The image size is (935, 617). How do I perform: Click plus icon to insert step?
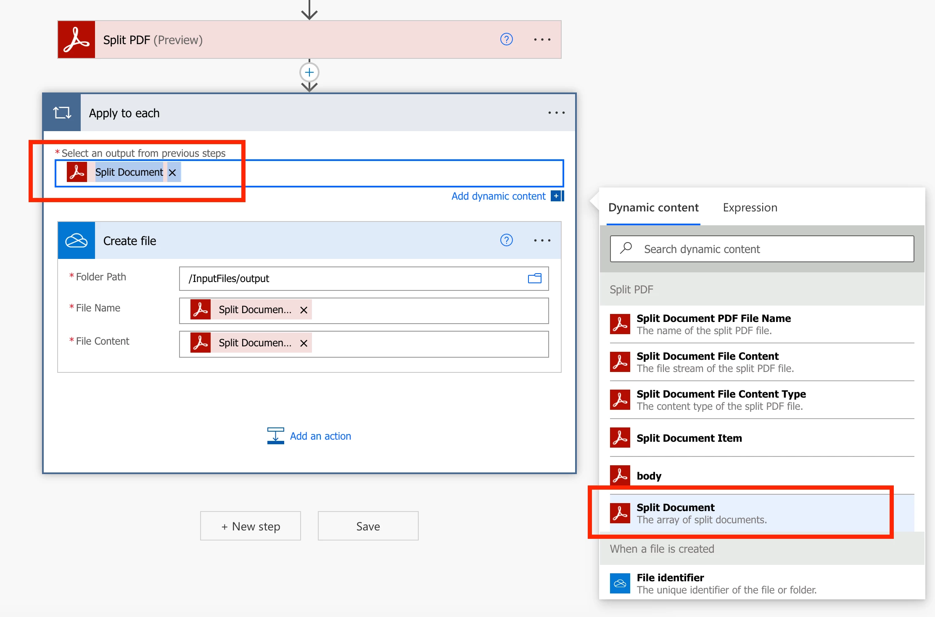point(309,72)
